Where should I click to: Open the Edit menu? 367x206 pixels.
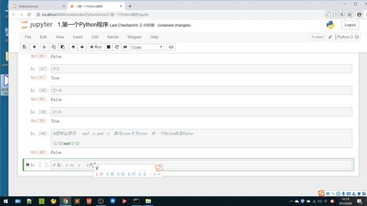coord(44,37)
